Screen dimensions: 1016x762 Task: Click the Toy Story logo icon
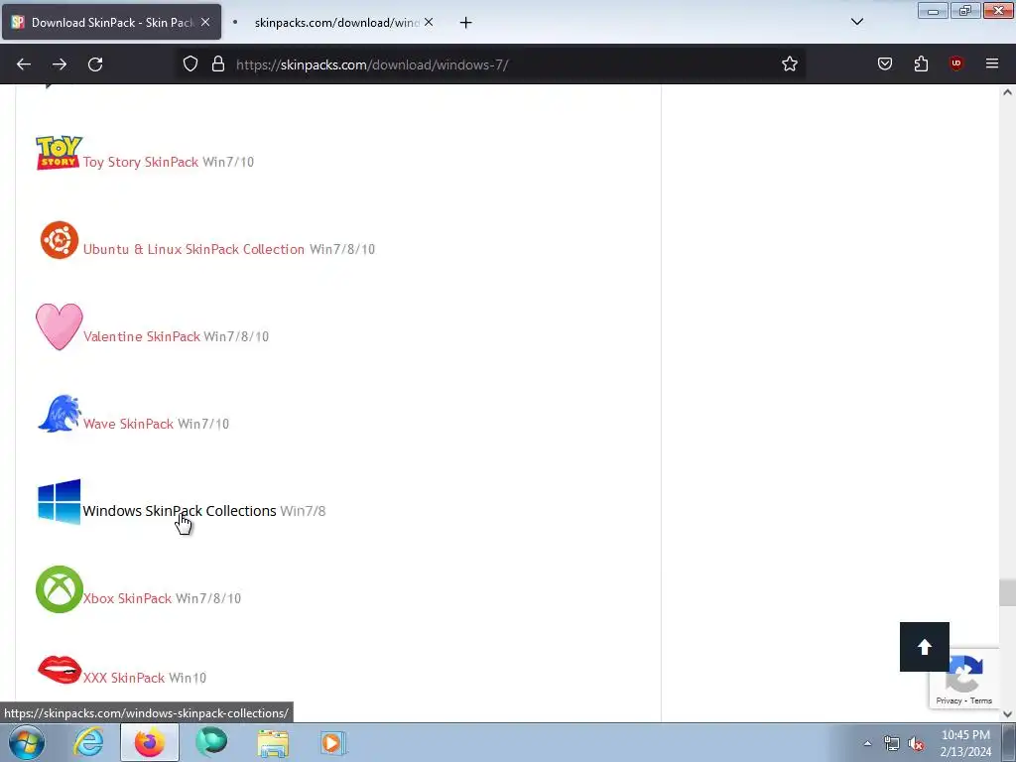coord(59,153)
